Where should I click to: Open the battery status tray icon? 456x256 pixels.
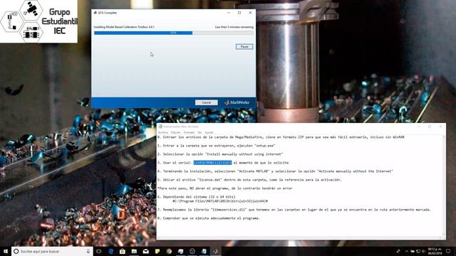tap(413, 251)
